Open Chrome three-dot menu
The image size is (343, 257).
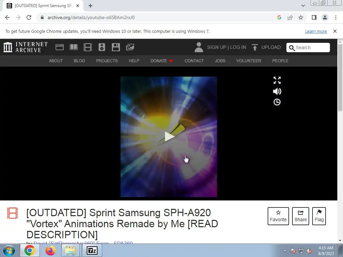[x=336, y=17]
